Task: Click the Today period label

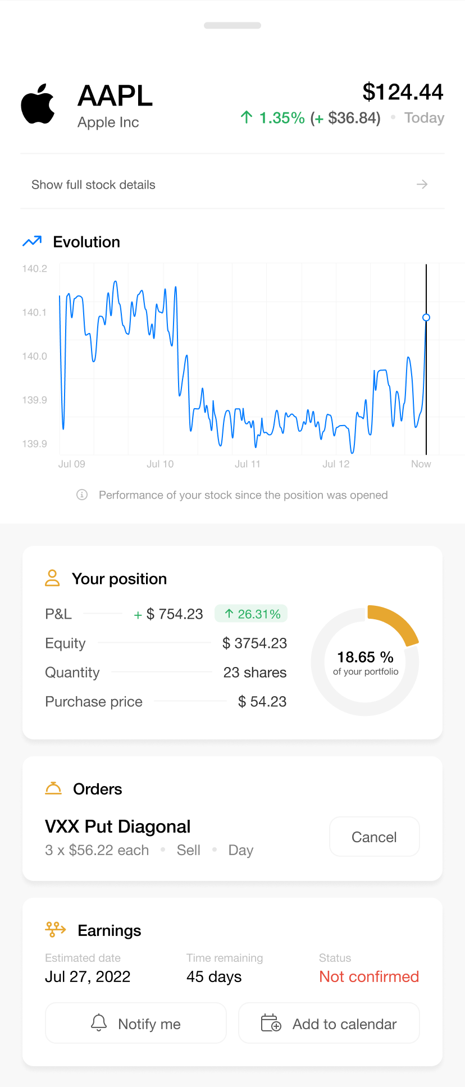Action: (424, 118)
